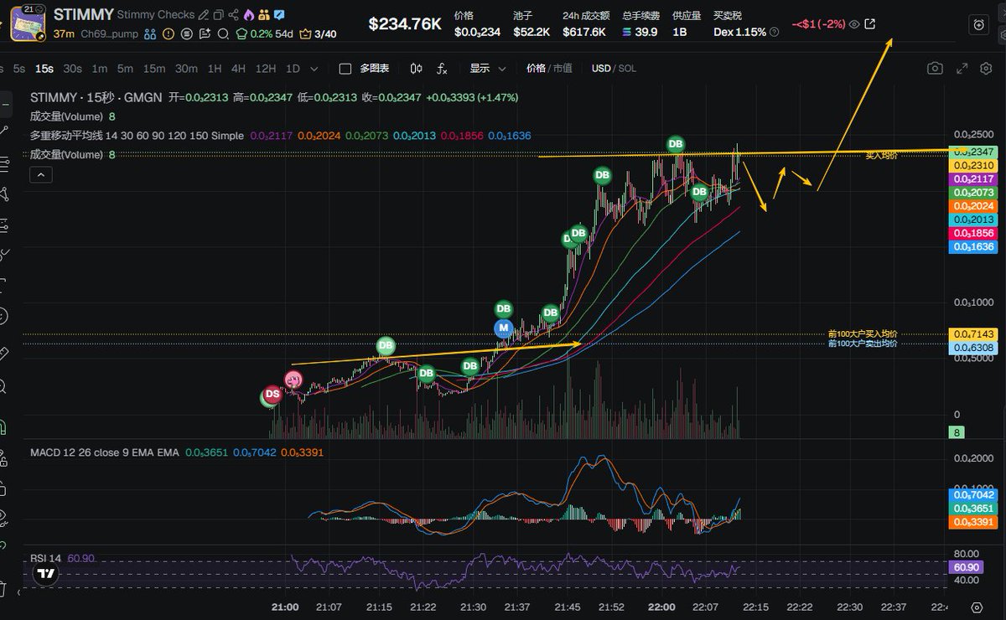
Task: Open the external link icon beside -2%
Action: [x=869, y=24]
